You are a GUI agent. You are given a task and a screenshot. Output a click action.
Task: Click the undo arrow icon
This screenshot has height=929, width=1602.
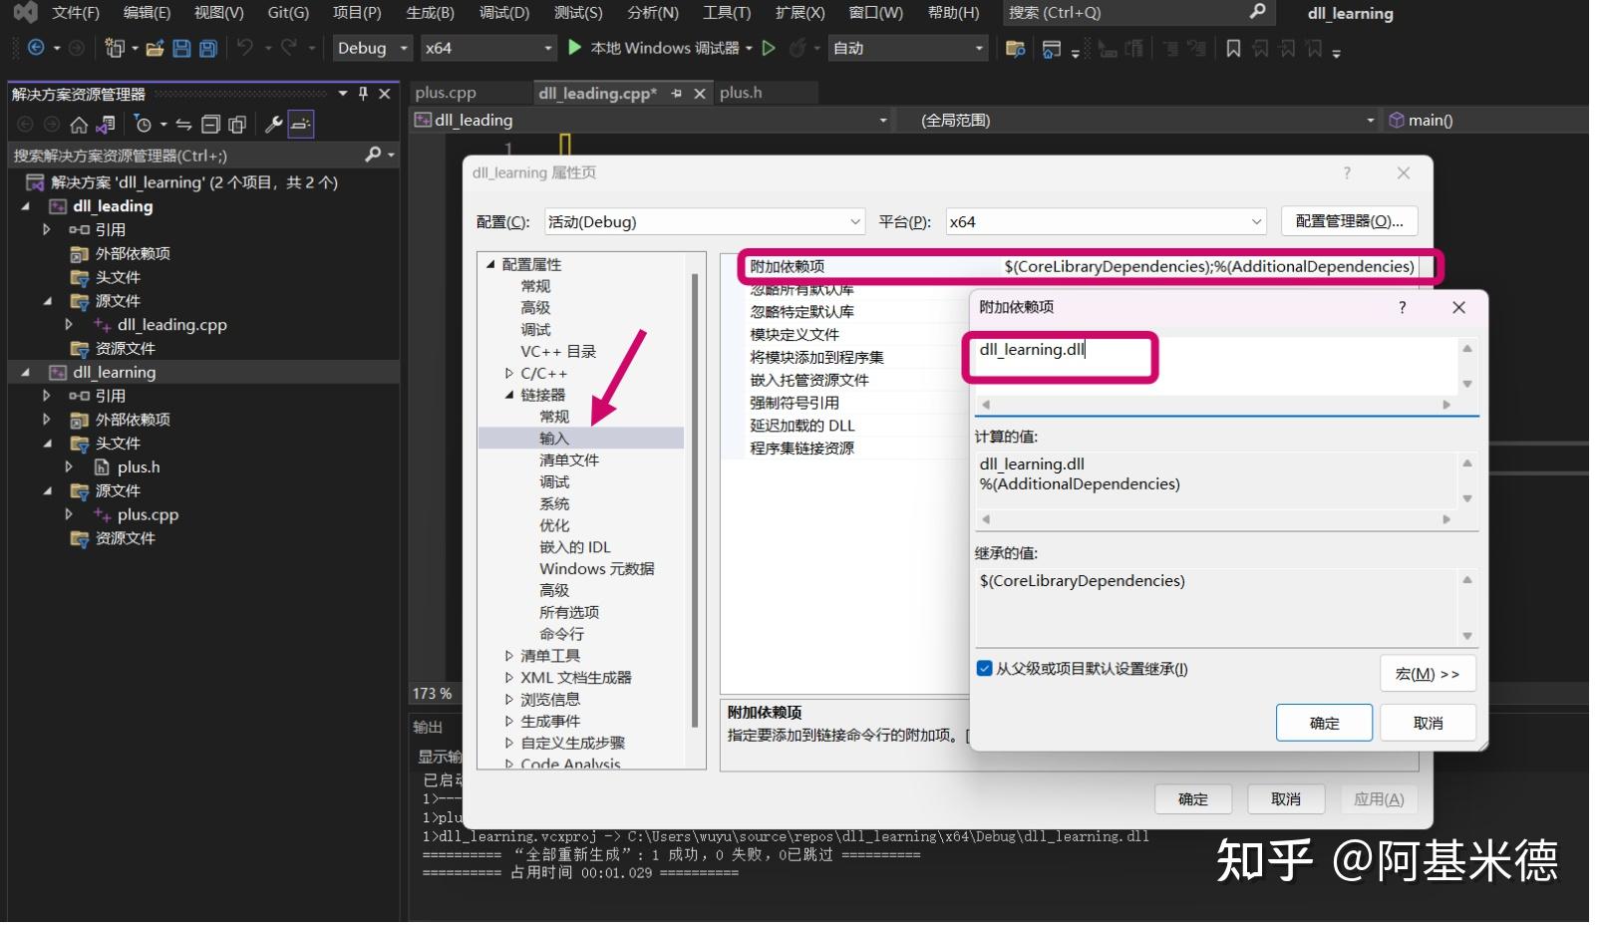point(245,47)
